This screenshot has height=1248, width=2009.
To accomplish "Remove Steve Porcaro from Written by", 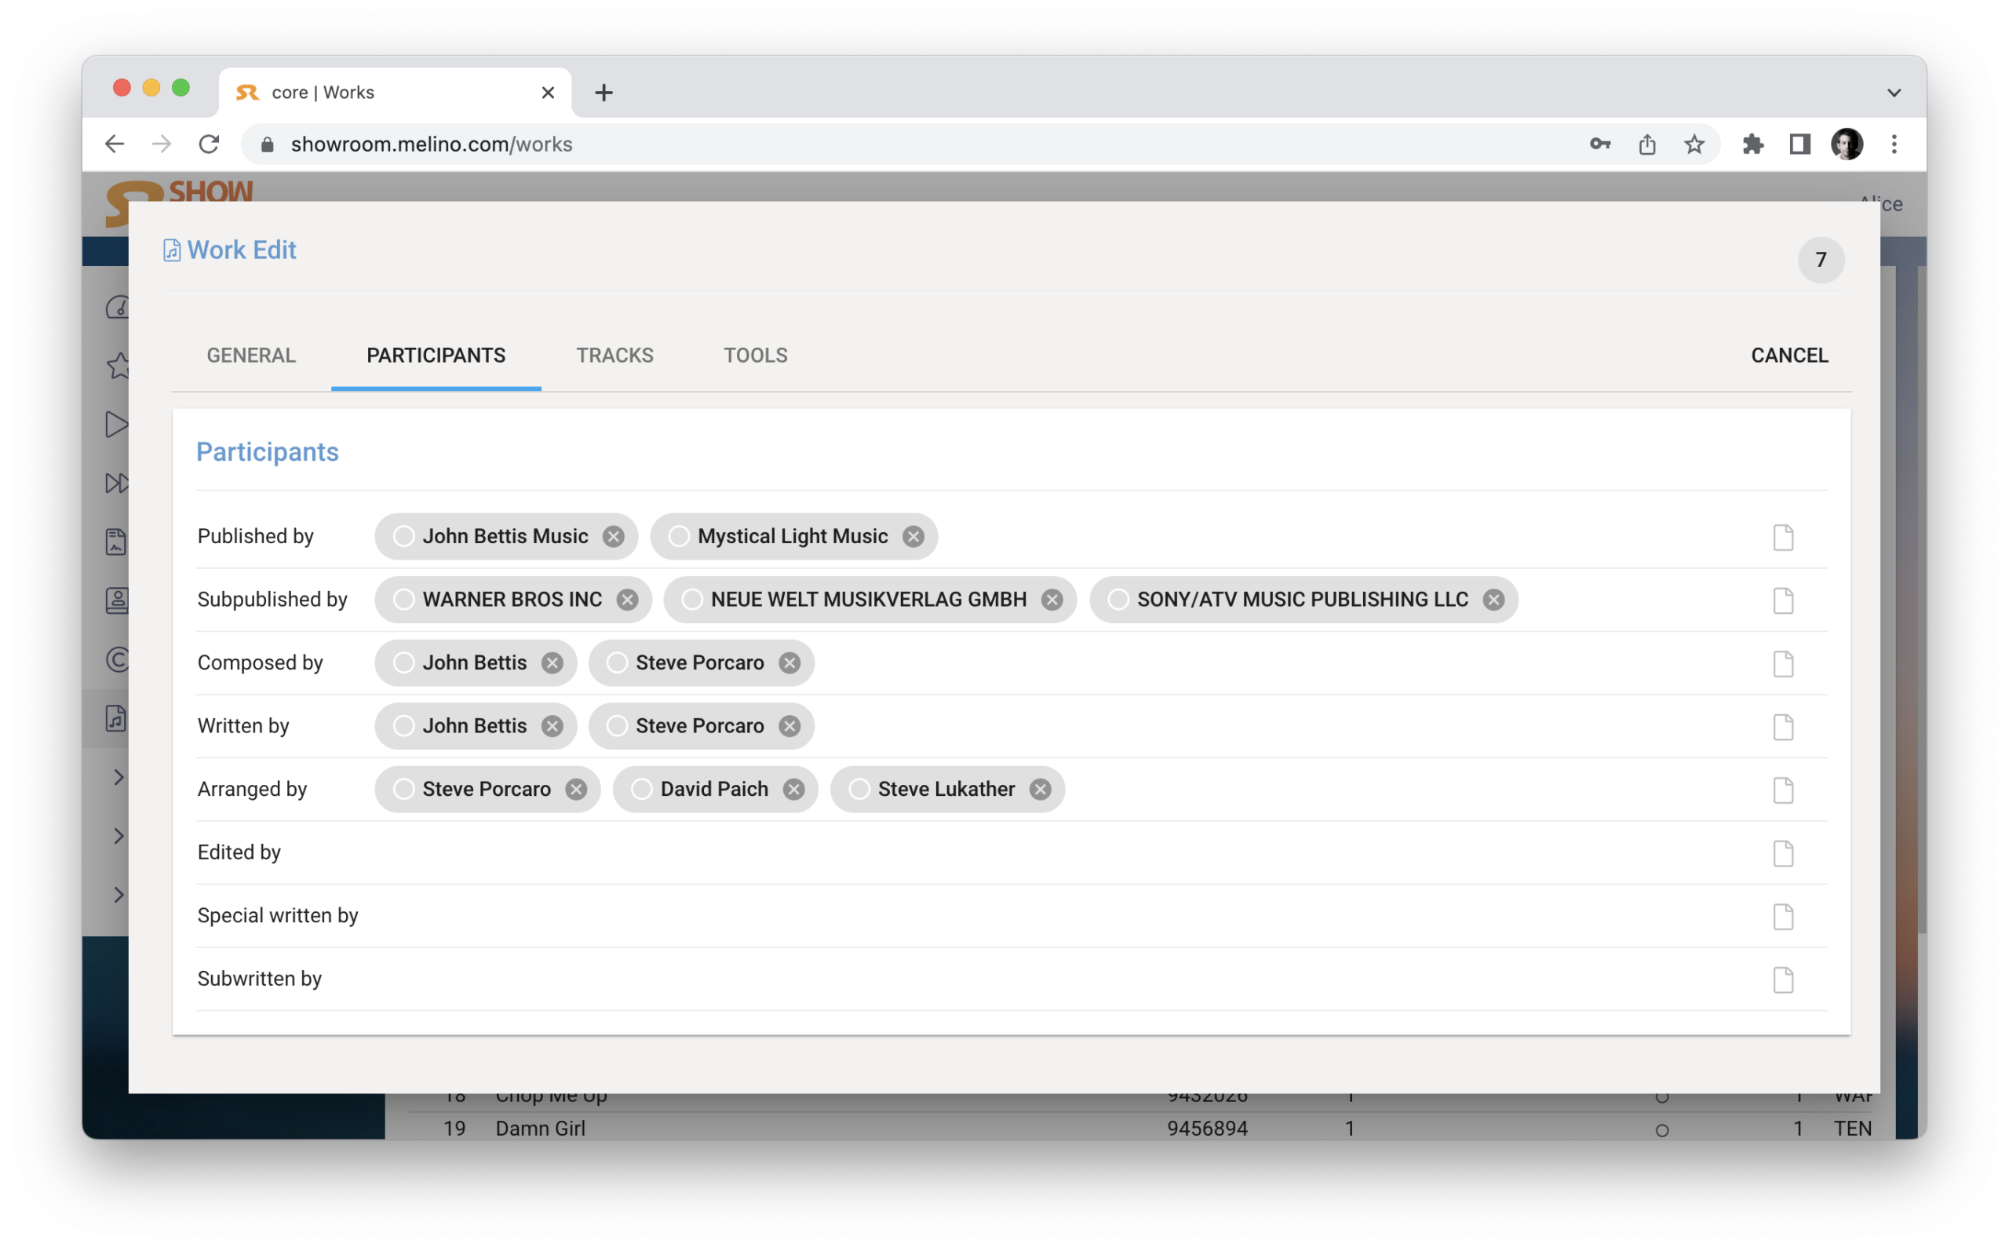I will 789,726.
